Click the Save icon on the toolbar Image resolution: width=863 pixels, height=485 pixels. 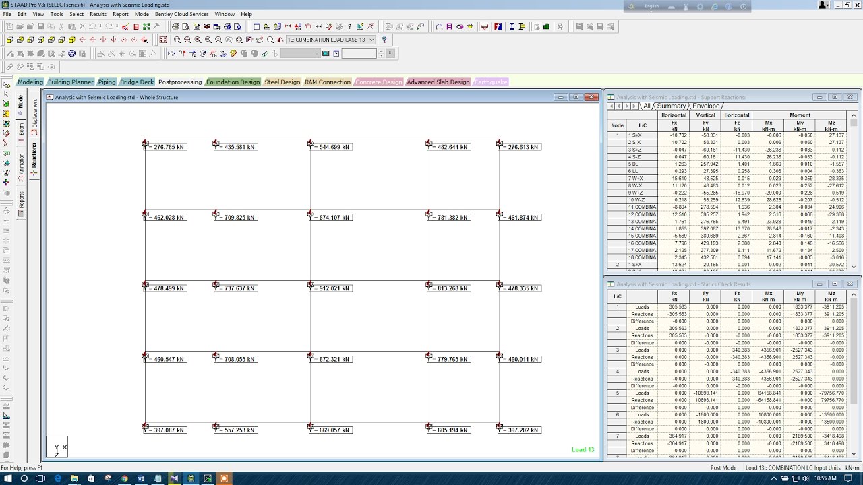pyautogui.click(x=41, y=26)
